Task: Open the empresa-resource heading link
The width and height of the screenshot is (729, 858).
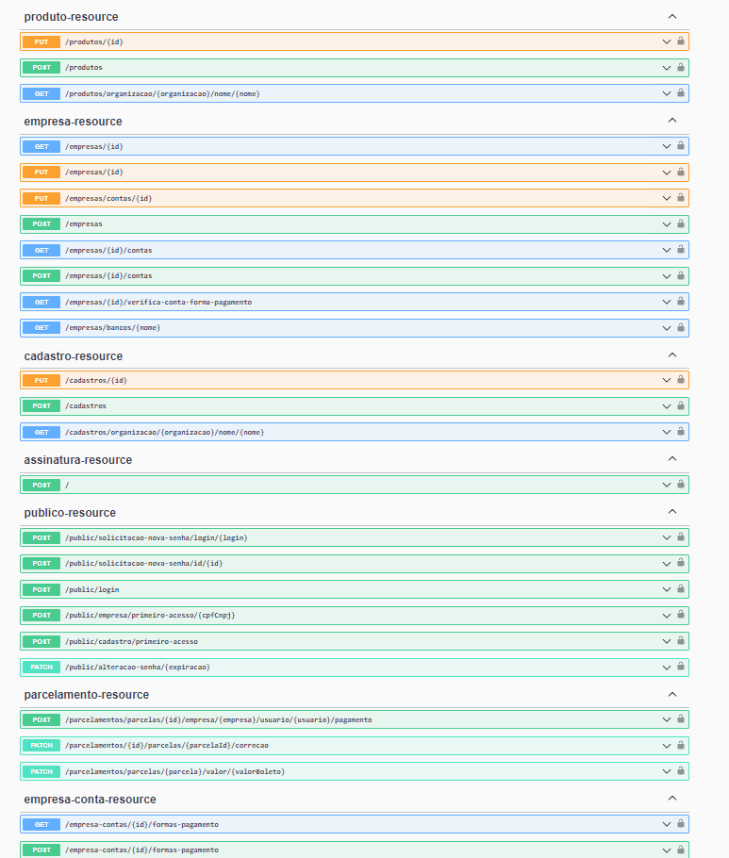Action: pyautogui.click(x=74, y=122)
